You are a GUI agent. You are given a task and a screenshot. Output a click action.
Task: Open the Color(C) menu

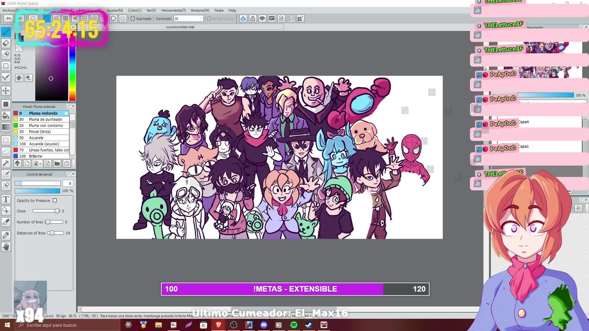[135, 10]
